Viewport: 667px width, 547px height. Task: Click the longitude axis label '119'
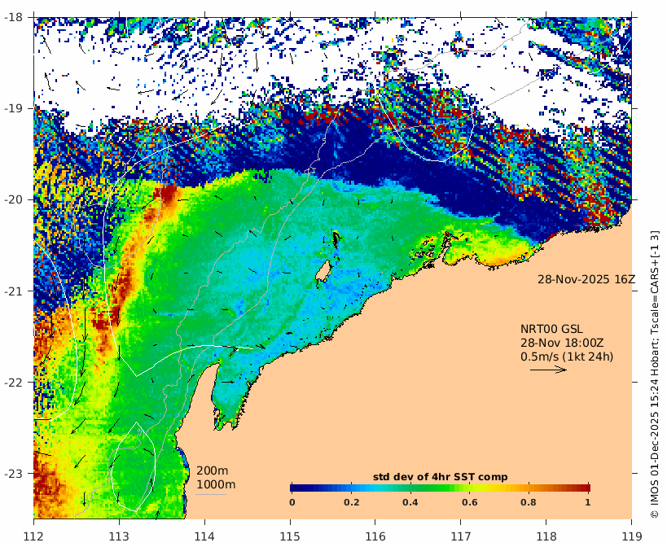[631, 536]
